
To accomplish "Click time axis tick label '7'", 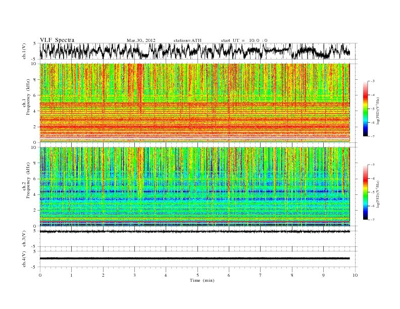I will point(261,275).
